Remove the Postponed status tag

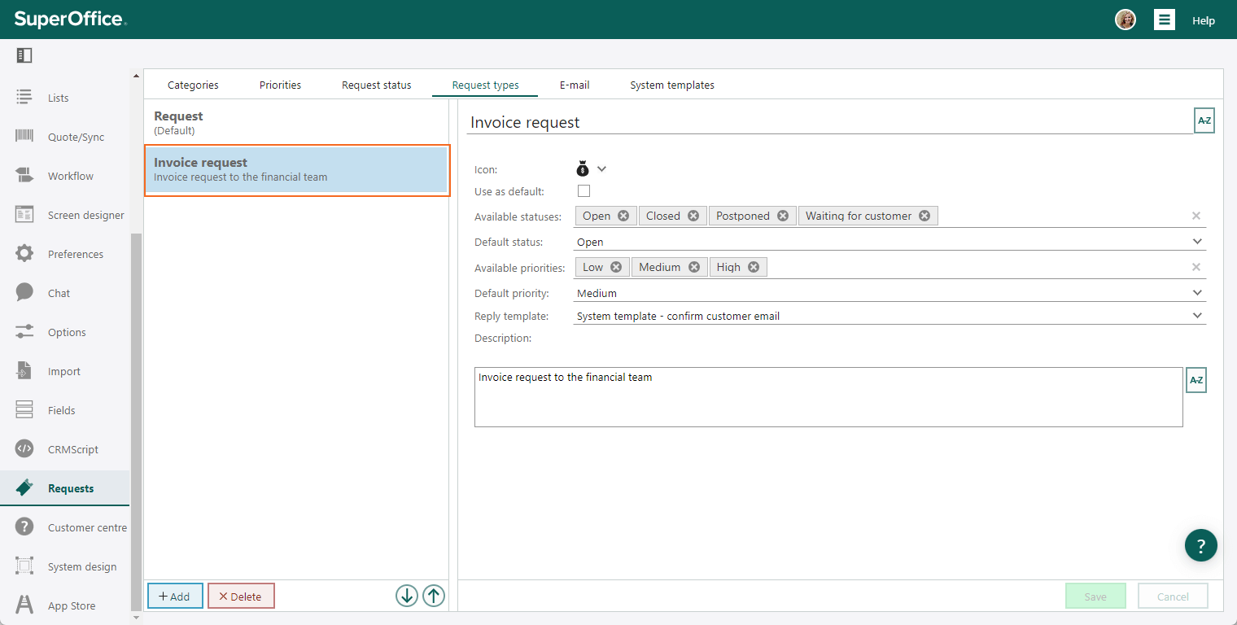[x=783, y=216]
